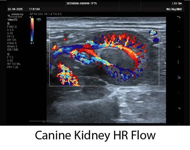Click the Vetus E3 model label
Image resolution: width=190 pixels, height=150 pixels.
[x=13, y=19]
